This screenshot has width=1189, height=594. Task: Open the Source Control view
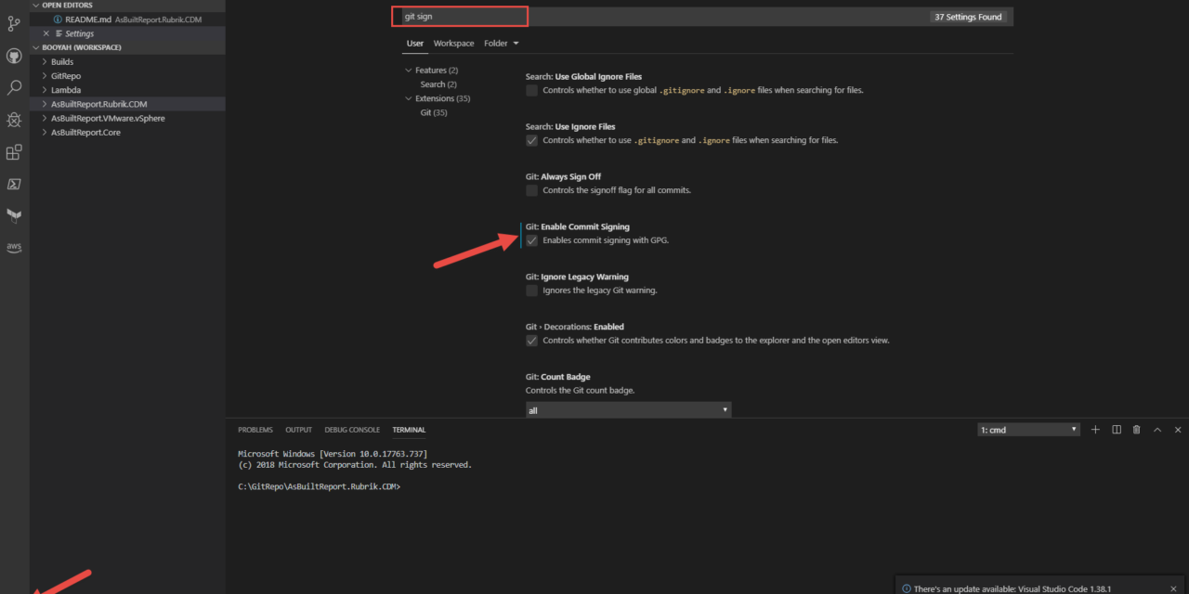pyautogui.click(x=14, y=24)
